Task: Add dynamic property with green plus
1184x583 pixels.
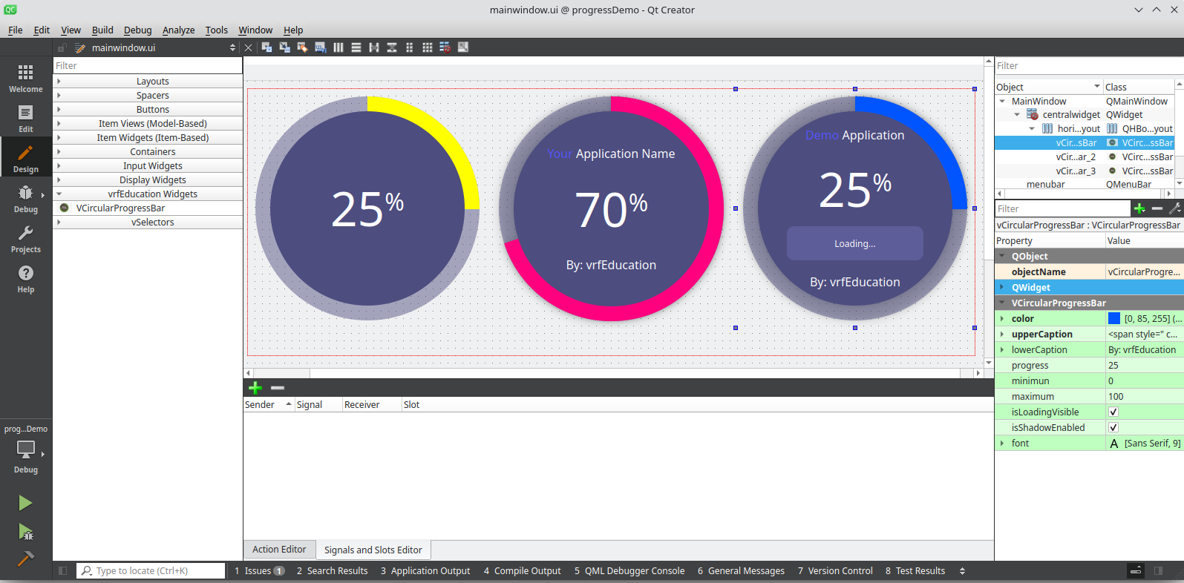Action: click(1139, 208)
